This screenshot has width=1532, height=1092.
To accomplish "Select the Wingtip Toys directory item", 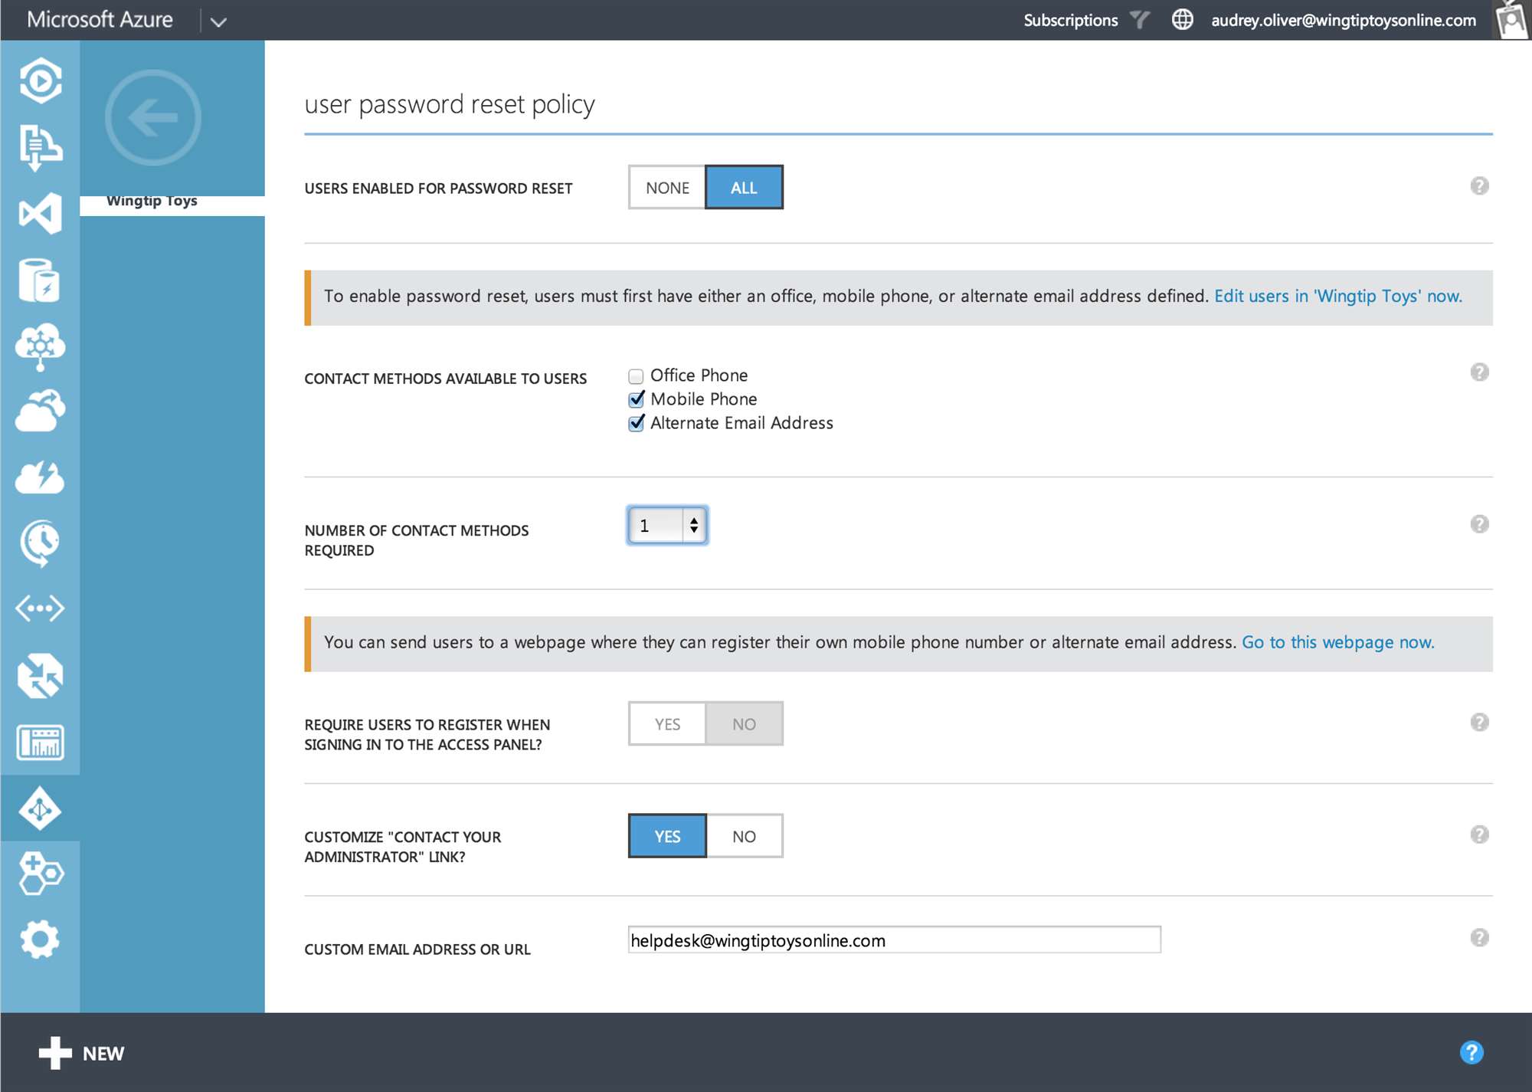I will coord(172,205).
